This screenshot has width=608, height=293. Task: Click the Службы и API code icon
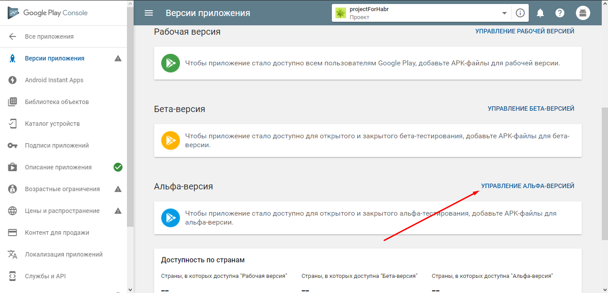click(12, 276)
